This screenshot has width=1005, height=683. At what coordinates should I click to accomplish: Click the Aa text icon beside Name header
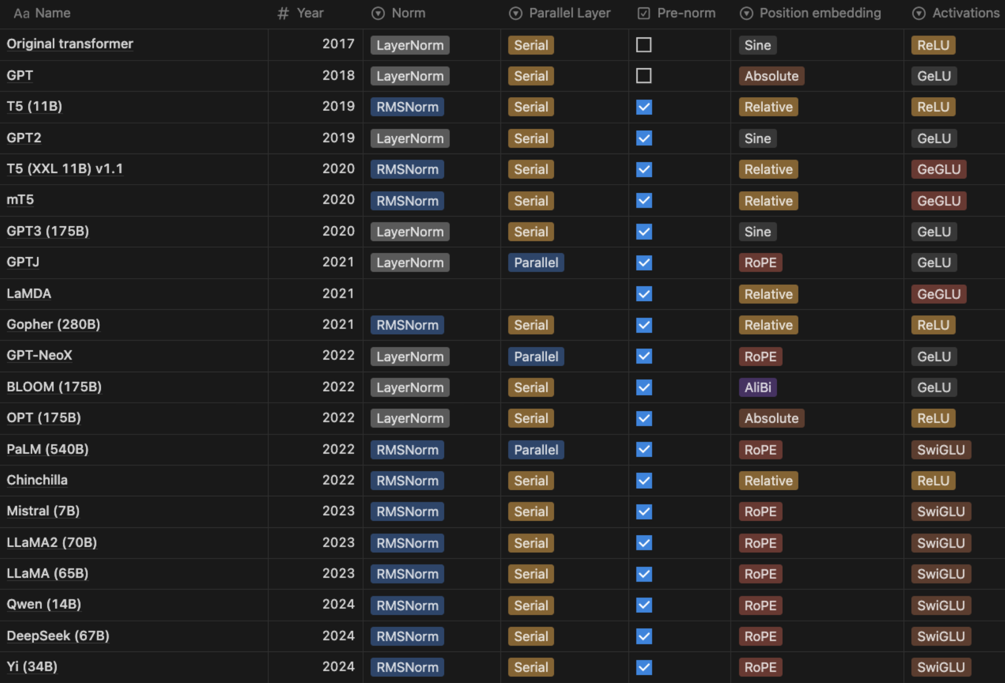21,13
